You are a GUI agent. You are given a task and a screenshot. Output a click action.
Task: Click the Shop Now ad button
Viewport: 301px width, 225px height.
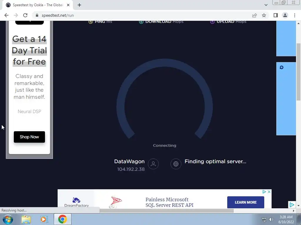tap(29, 137)
